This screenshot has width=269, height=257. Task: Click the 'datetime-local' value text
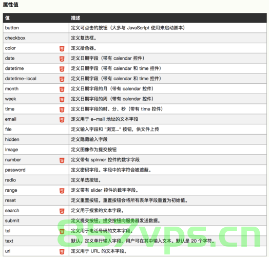coord(21,79)
